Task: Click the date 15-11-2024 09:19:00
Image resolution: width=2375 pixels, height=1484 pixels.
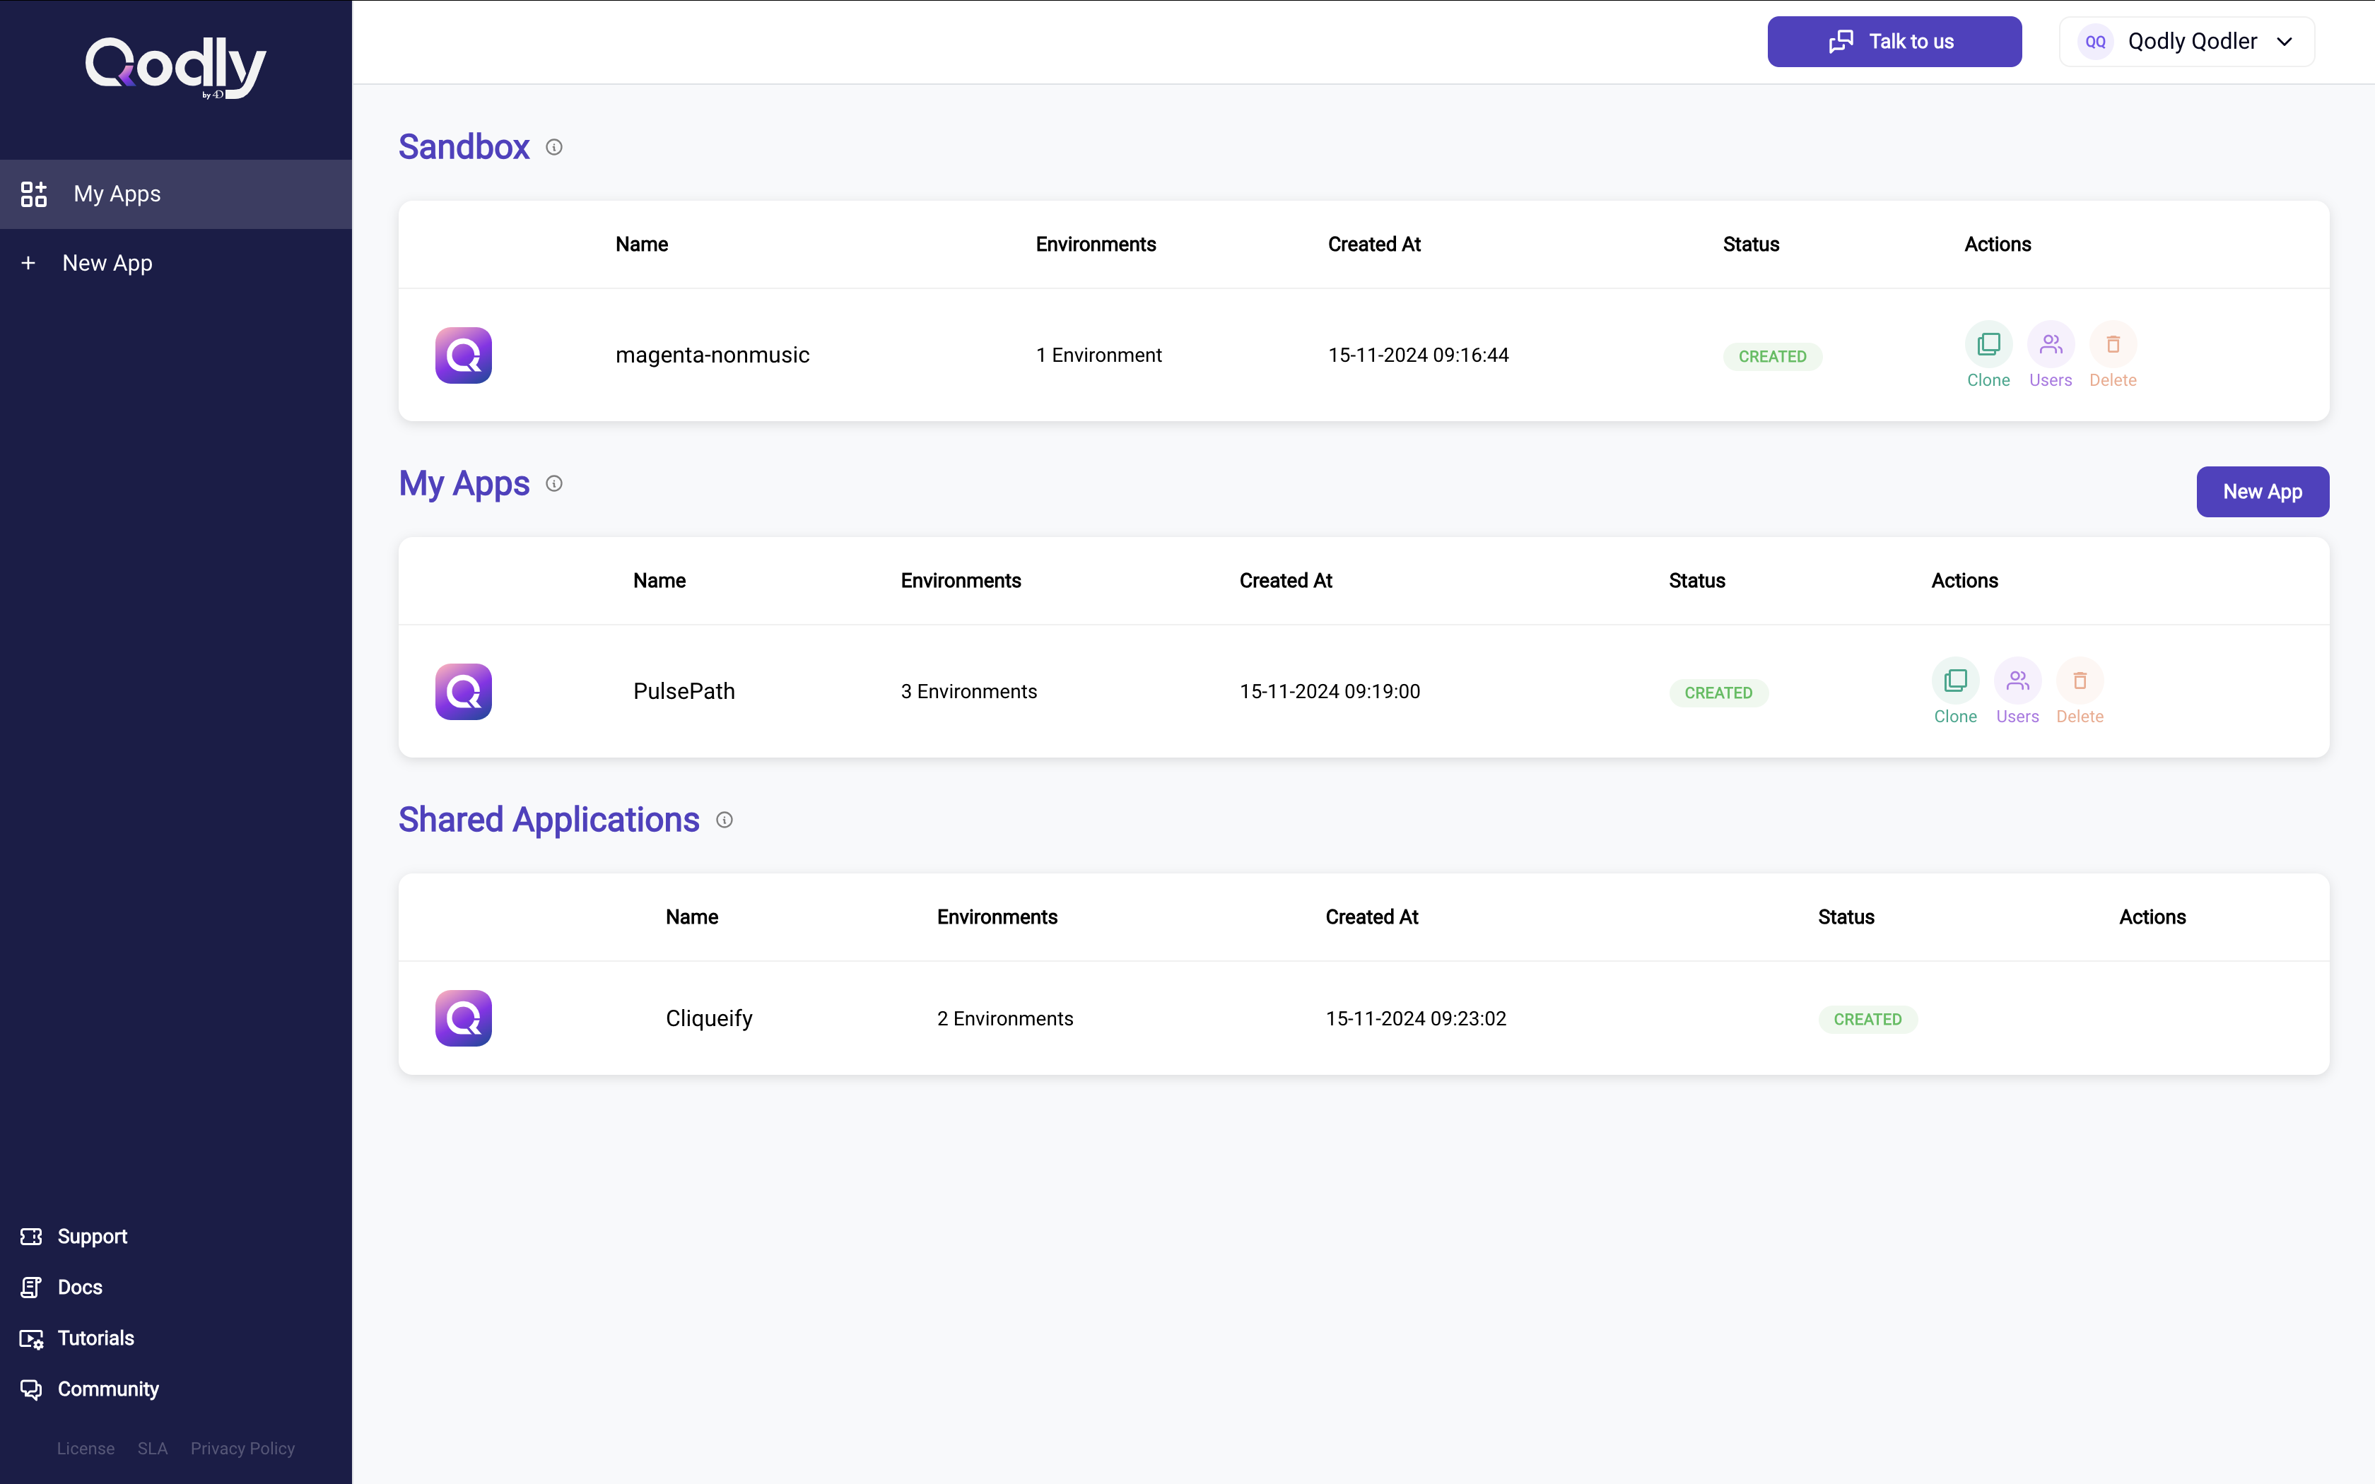Action: (1330, 692)
